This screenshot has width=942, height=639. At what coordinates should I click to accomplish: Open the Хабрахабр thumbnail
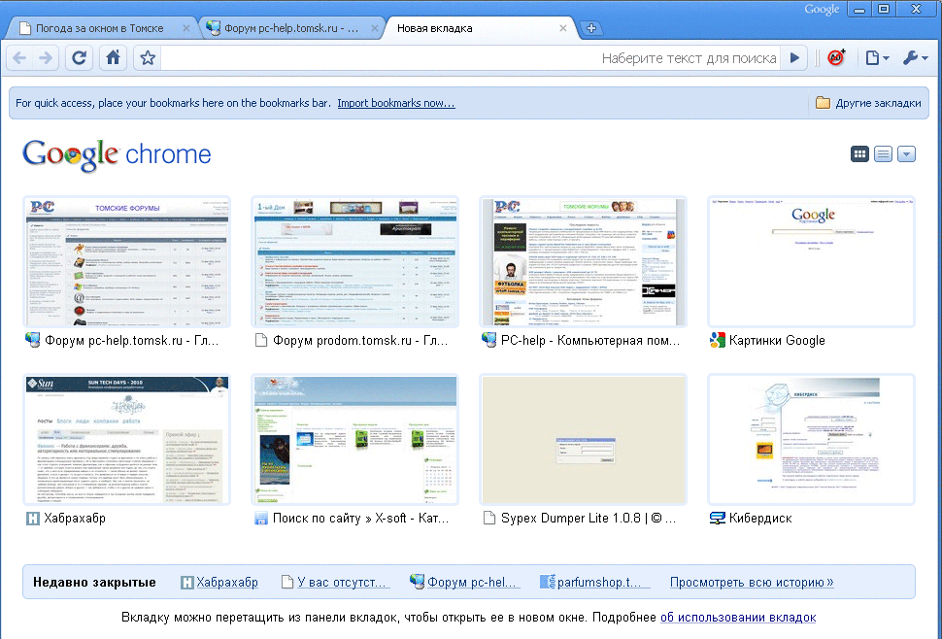(x=127, y=440)
